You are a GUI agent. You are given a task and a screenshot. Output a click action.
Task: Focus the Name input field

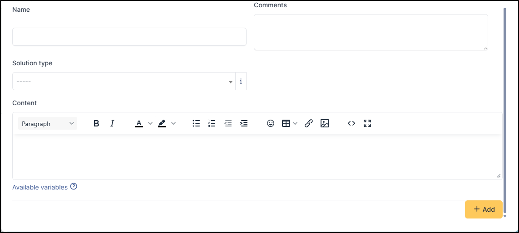(129, 37)
